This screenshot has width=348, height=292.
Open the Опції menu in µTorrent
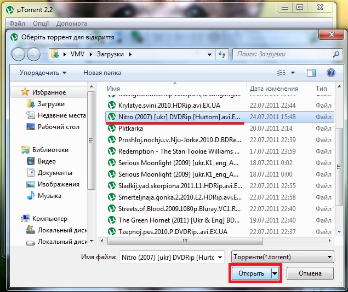tap(41, 24)
